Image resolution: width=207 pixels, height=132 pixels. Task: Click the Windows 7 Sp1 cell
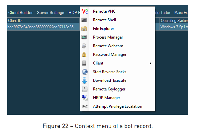tap(174, 27)
